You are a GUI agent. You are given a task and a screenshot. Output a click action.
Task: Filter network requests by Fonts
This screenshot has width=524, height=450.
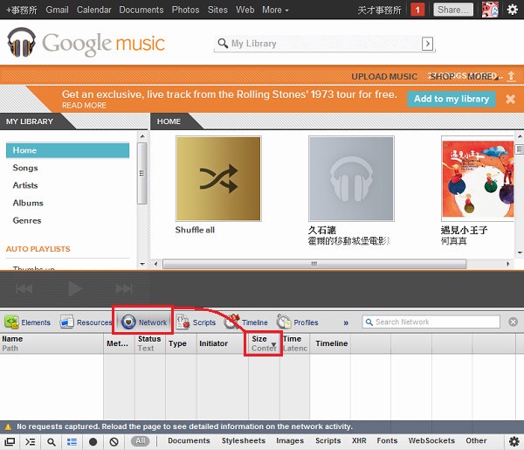tap(387, 440)
